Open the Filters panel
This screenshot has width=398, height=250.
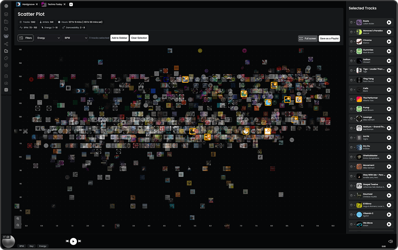tap(26, 38)
